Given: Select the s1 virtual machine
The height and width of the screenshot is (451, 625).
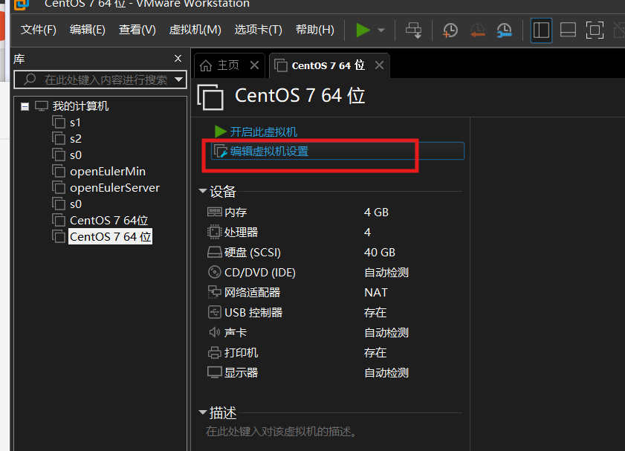Looking at the screenshot, I should 75,123.
